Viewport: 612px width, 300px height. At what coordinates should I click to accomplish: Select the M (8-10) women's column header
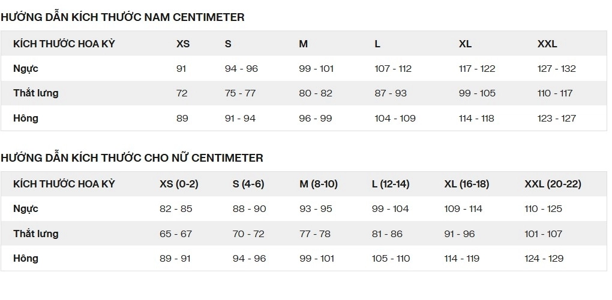319,184
